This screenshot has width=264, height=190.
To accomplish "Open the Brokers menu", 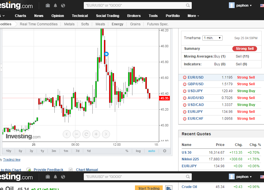I will (134, 16).
